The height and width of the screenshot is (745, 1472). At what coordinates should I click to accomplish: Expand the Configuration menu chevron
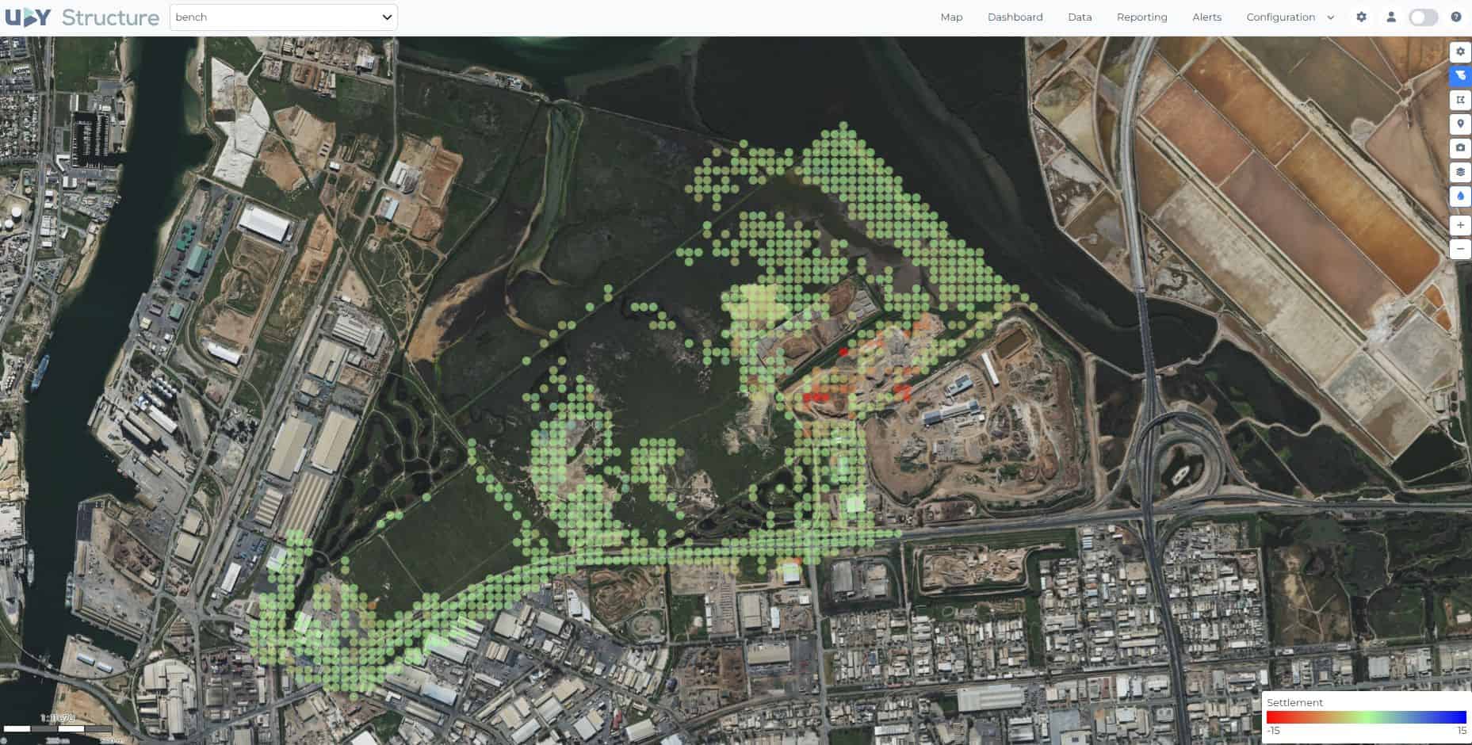(x=1330, y=17)
